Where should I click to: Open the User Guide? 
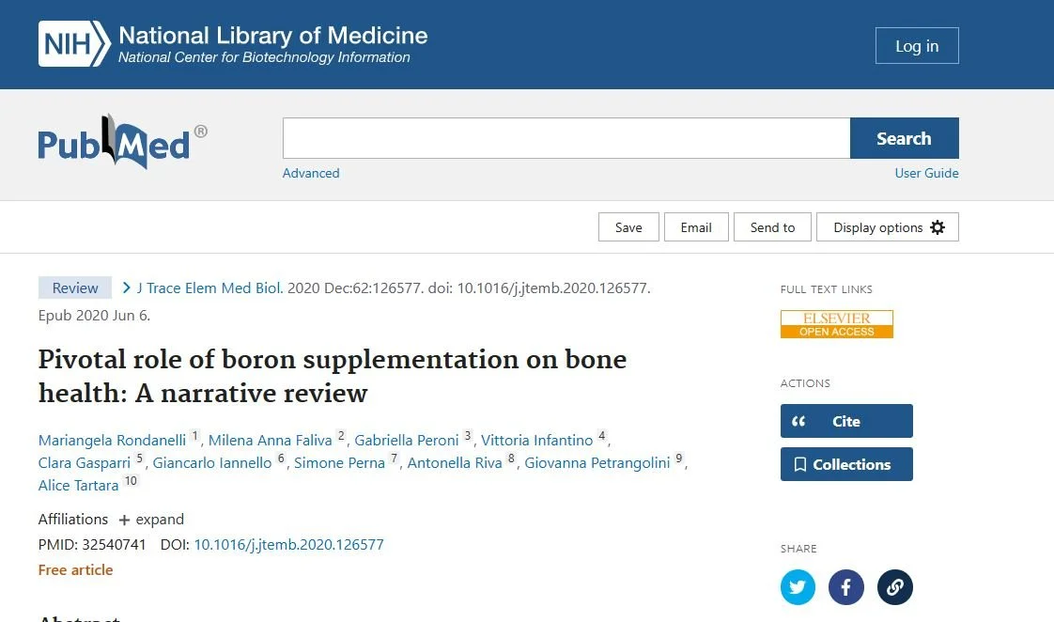pyautogui.click(x=926, y=173)
